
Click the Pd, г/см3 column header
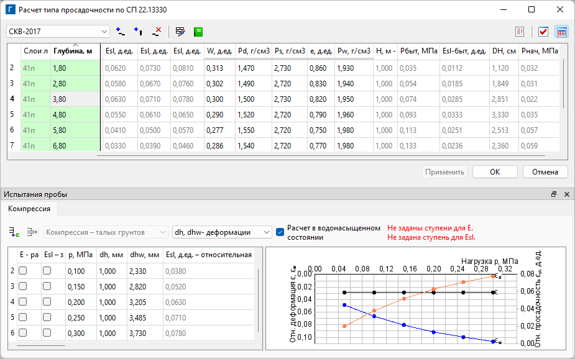point(254,52)
